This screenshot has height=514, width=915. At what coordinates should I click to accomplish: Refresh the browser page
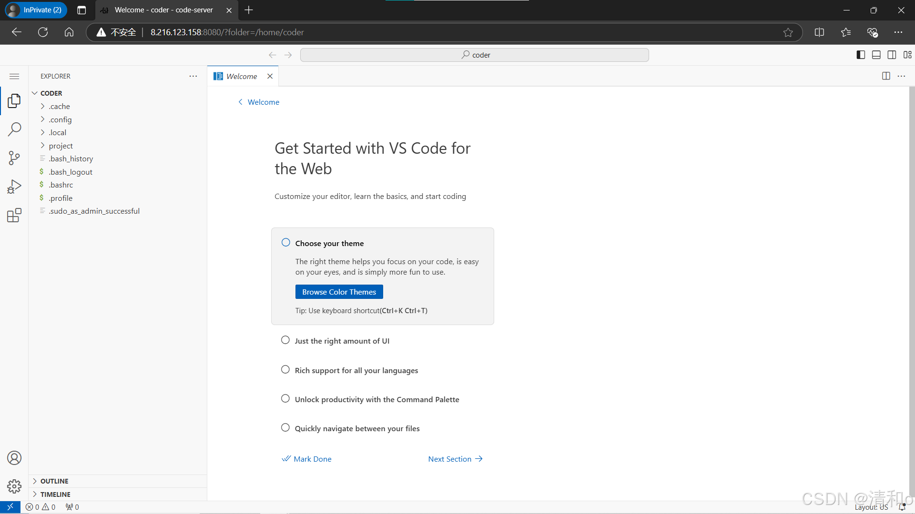point(43,32)
